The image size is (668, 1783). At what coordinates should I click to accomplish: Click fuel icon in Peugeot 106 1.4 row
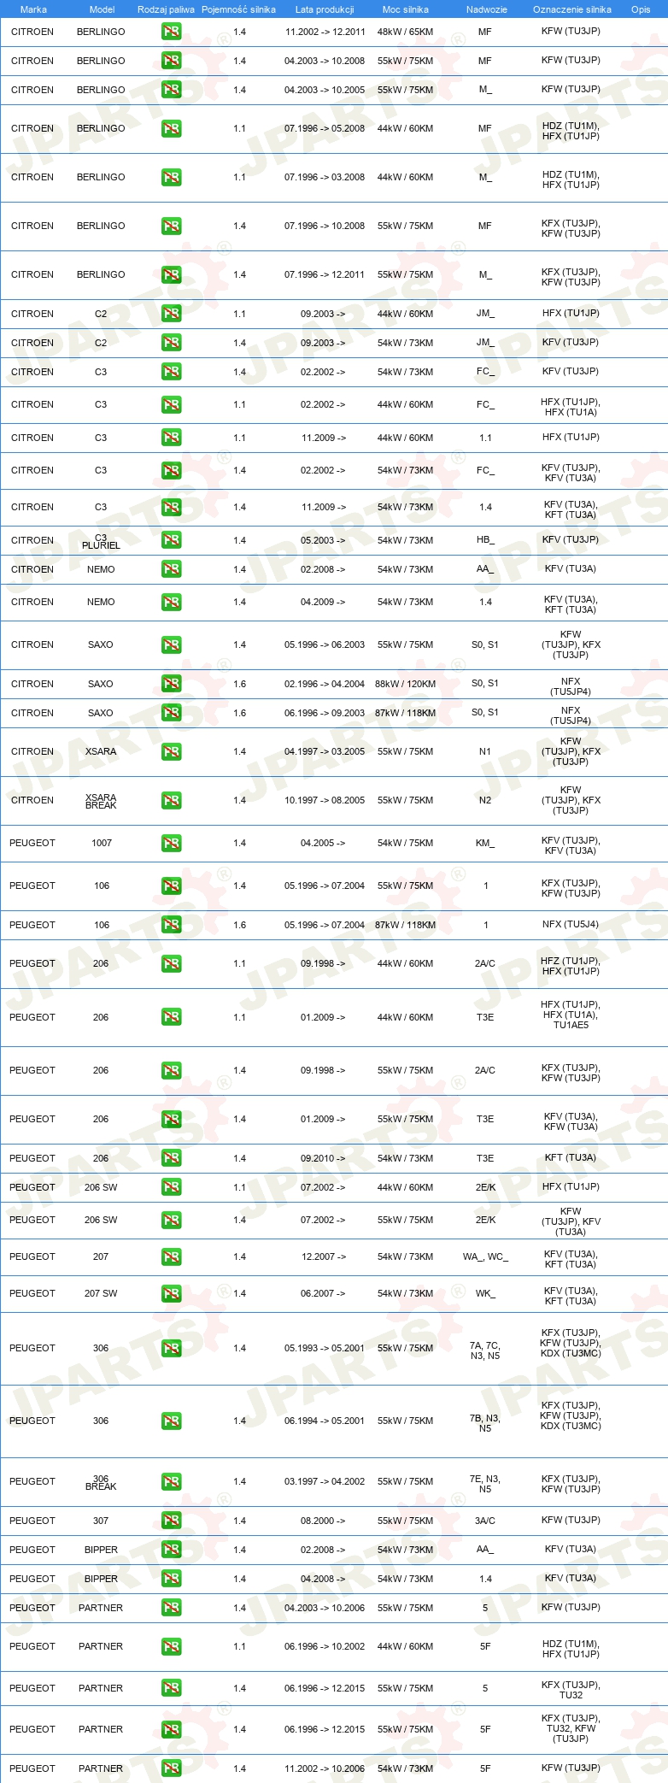pos(172,886)
